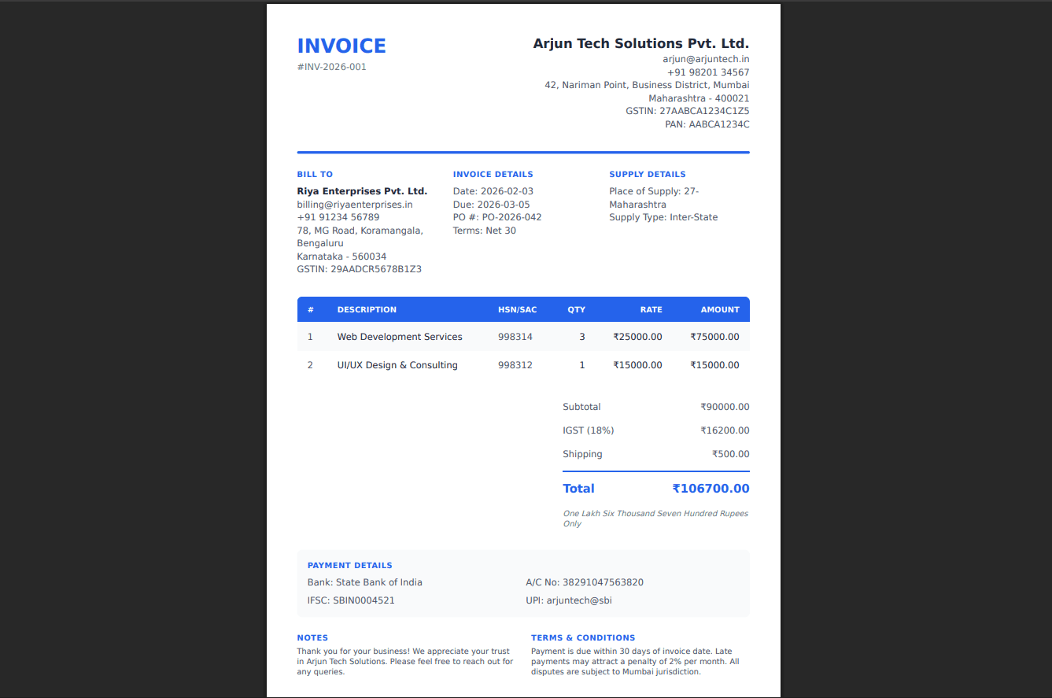This screenshot has width=1052, height=698.
Task: Click the INVOICE DETAILS section header
Action: 493,174
